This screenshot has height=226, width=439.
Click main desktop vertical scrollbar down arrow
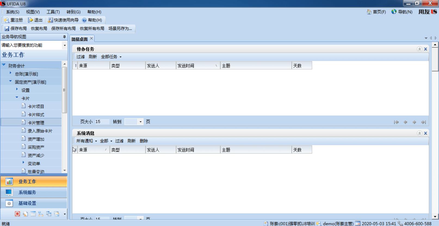[435, 217]
